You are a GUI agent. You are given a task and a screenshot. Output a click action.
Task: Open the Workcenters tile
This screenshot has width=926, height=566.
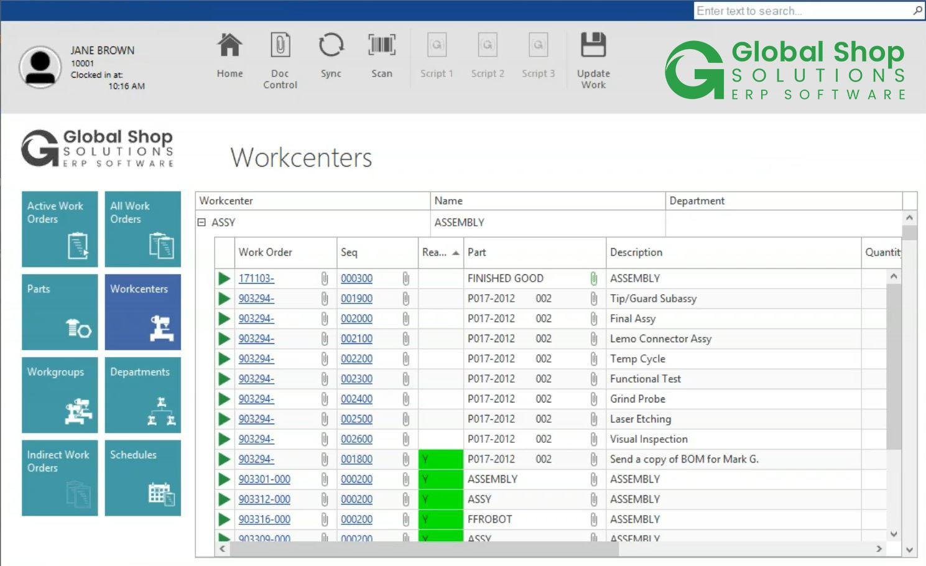point(142,312)
